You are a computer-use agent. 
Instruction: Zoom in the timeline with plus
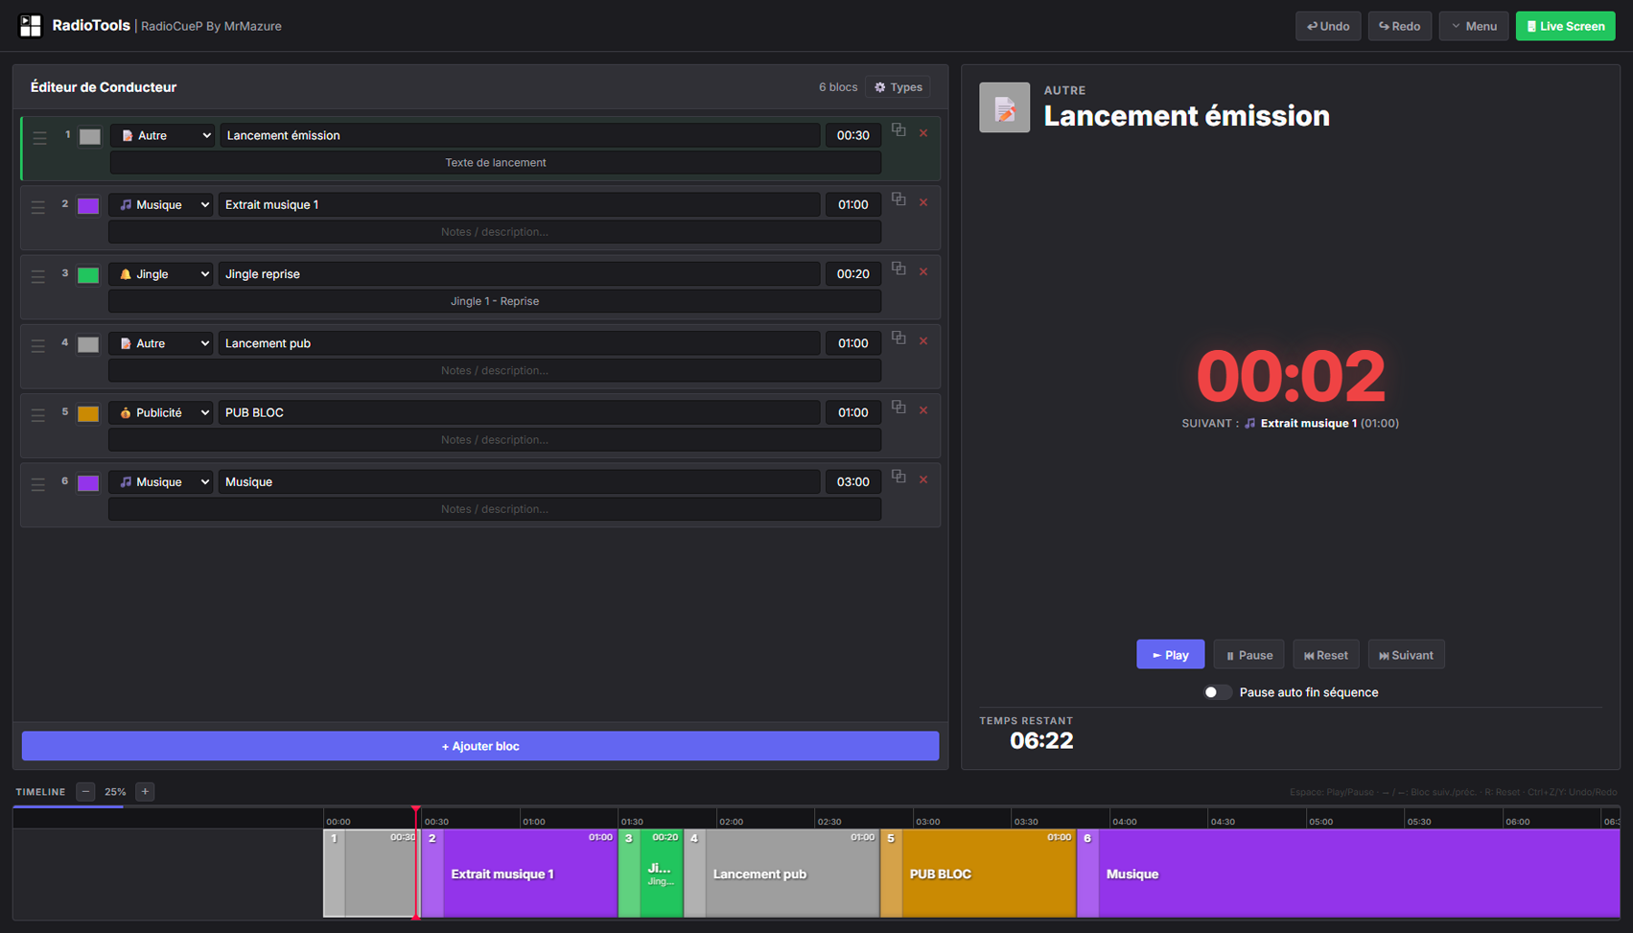coord(145,792)
